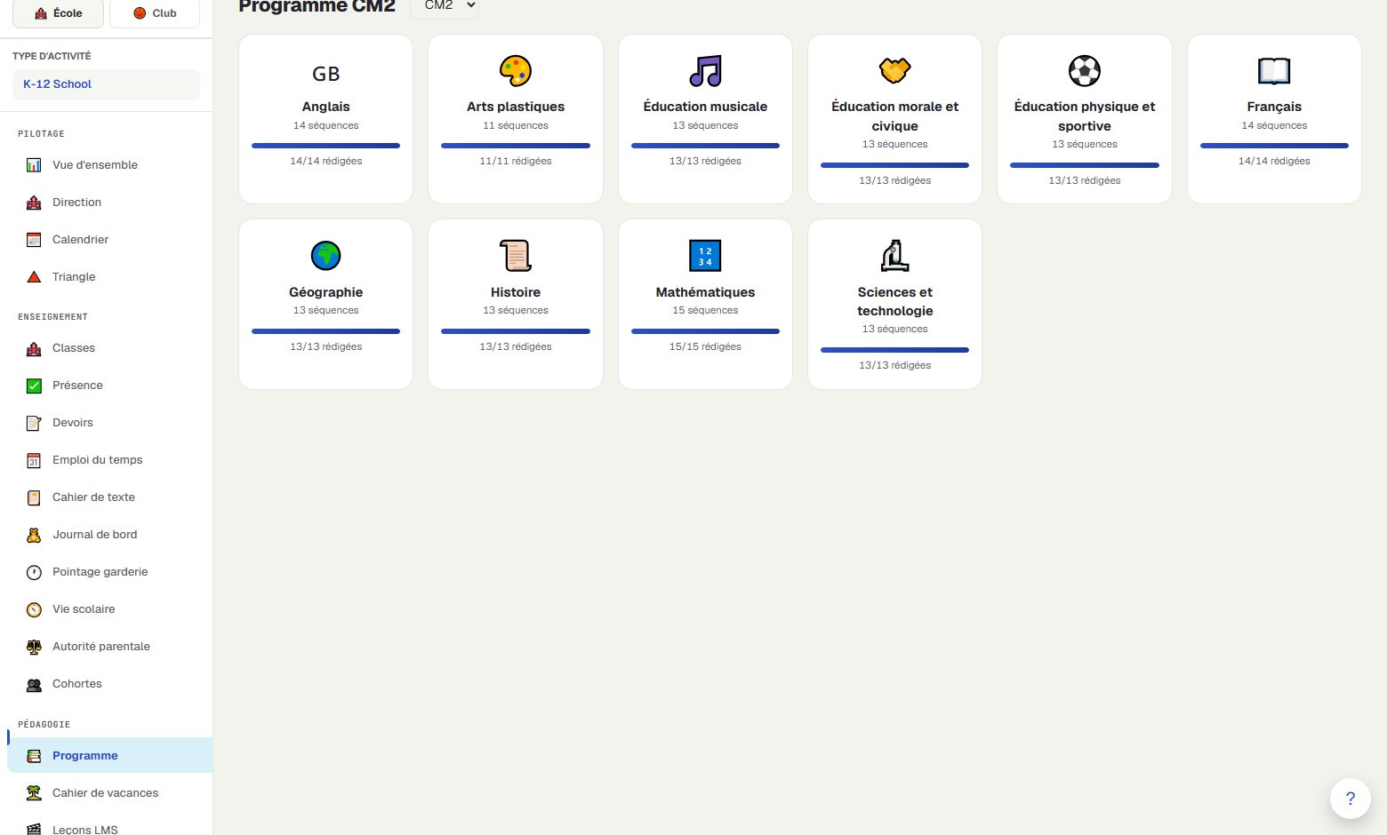Click the '11 séquences' text under Arts plastiques
1387x835 pixels.
click(x=516, y=125)
